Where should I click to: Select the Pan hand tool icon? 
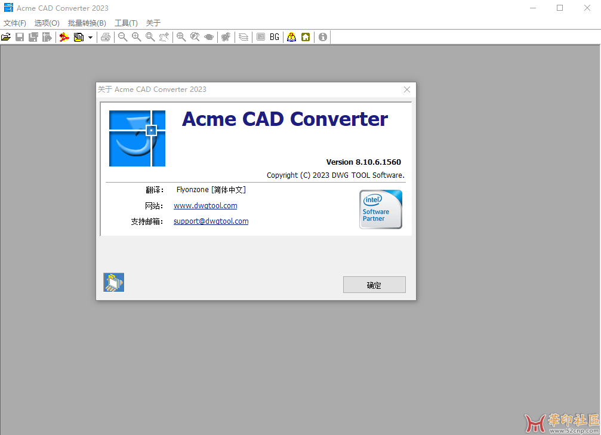tap(164, 37)
